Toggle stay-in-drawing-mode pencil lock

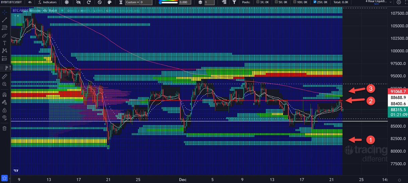point(4,102)
